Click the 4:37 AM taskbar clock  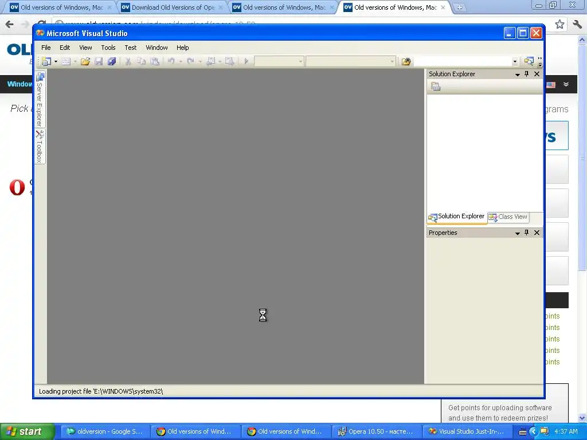pos(566,431)
